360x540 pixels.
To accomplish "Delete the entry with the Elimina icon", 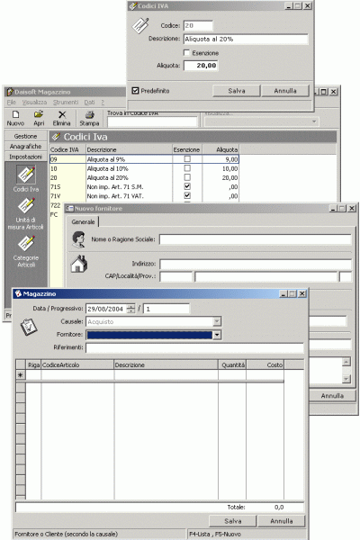I will point(62,118).
